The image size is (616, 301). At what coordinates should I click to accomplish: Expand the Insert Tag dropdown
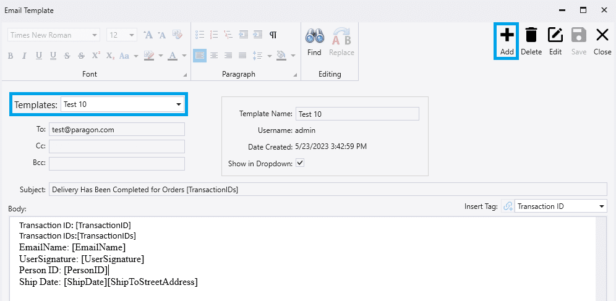[602, 206]
